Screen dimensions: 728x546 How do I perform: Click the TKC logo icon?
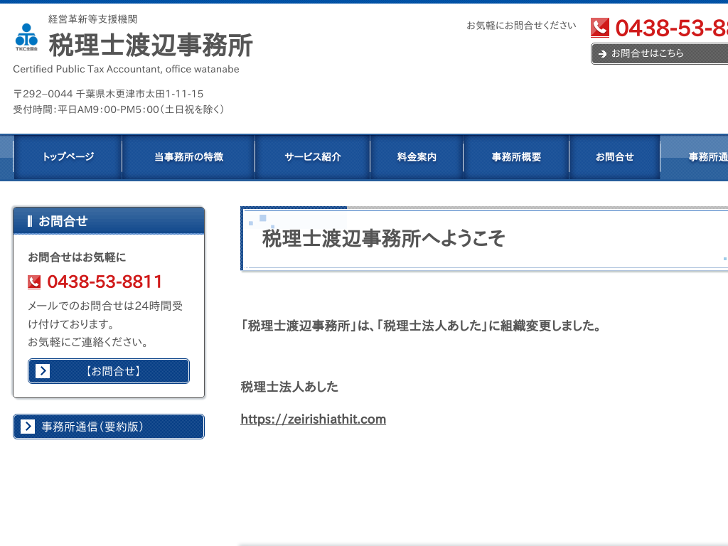(x=26, y=37)
